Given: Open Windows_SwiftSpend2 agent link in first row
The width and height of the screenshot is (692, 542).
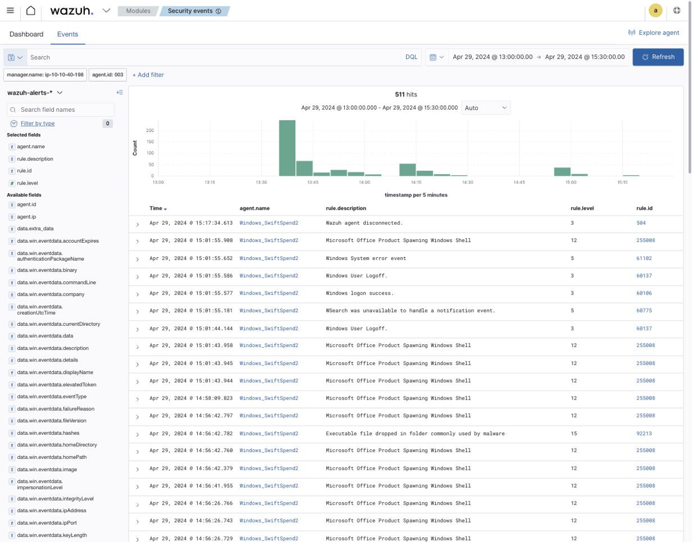Looking at the screenshot, I should point(269,223).
